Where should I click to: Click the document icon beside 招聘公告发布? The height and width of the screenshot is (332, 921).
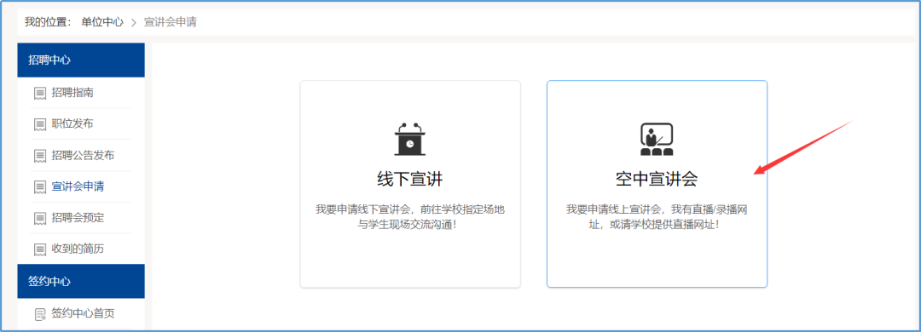(40, 156)
